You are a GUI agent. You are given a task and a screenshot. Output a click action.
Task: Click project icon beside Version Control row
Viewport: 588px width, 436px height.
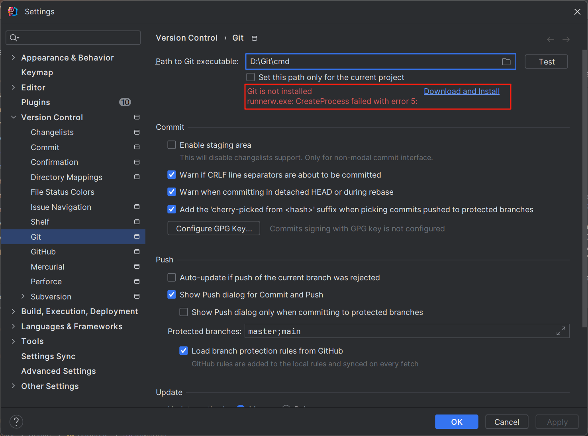coord(137,117)
